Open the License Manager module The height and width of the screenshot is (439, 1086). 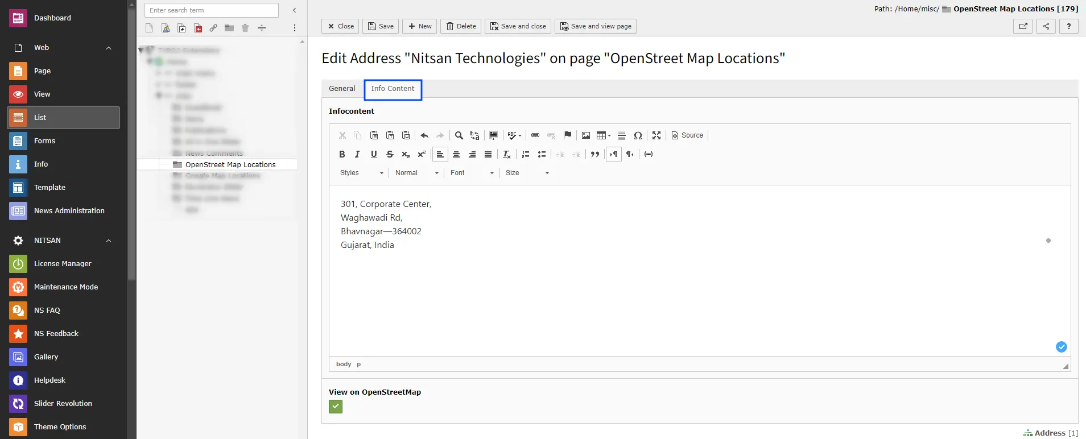coord(64,264)
